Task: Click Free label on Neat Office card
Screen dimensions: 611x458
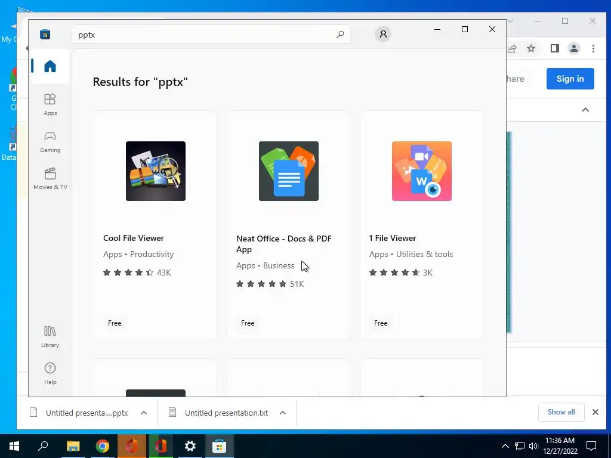Action: click(x=248, y=323)
